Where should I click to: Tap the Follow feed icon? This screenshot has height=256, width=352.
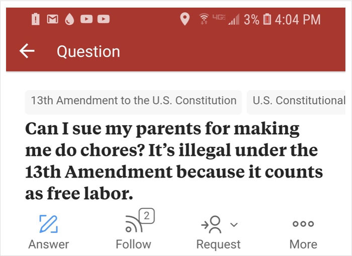tap(132, 224)
